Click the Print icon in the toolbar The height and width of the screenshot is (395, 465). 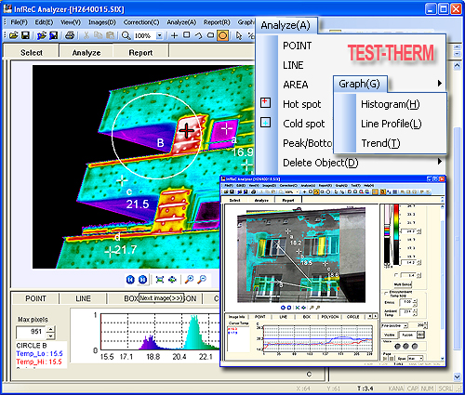(70, 35)
